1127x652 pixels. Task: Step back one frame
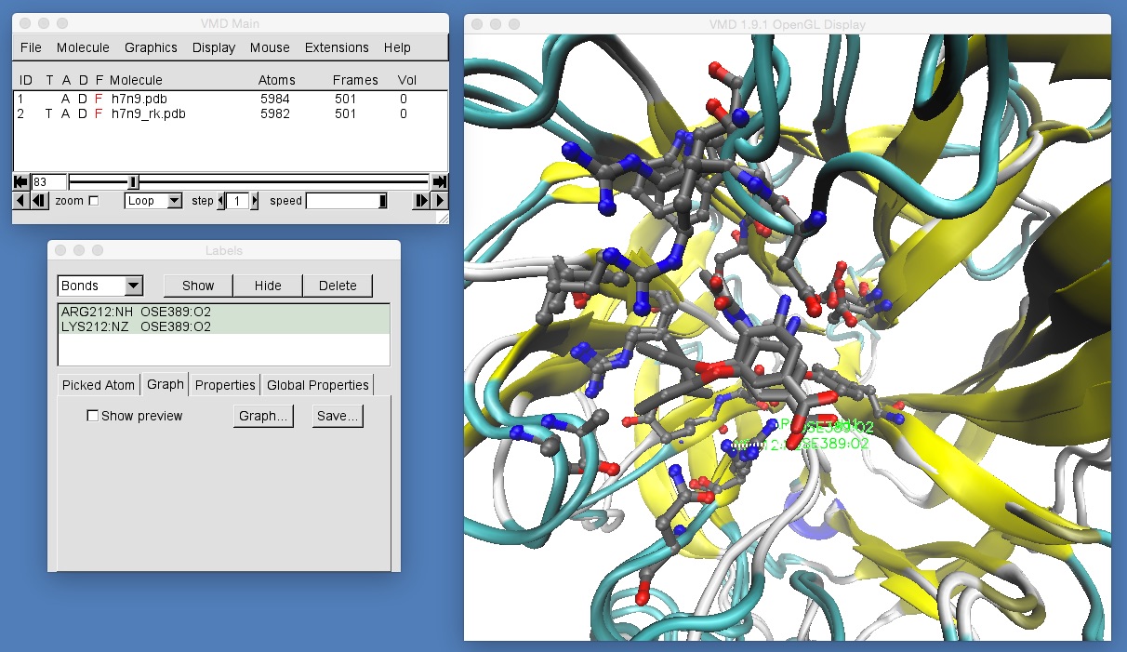point(39,201)
